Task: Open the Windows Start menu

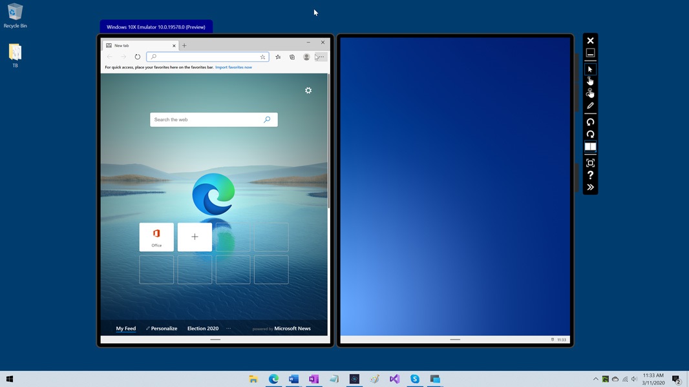Action: [x=10, y=379]
